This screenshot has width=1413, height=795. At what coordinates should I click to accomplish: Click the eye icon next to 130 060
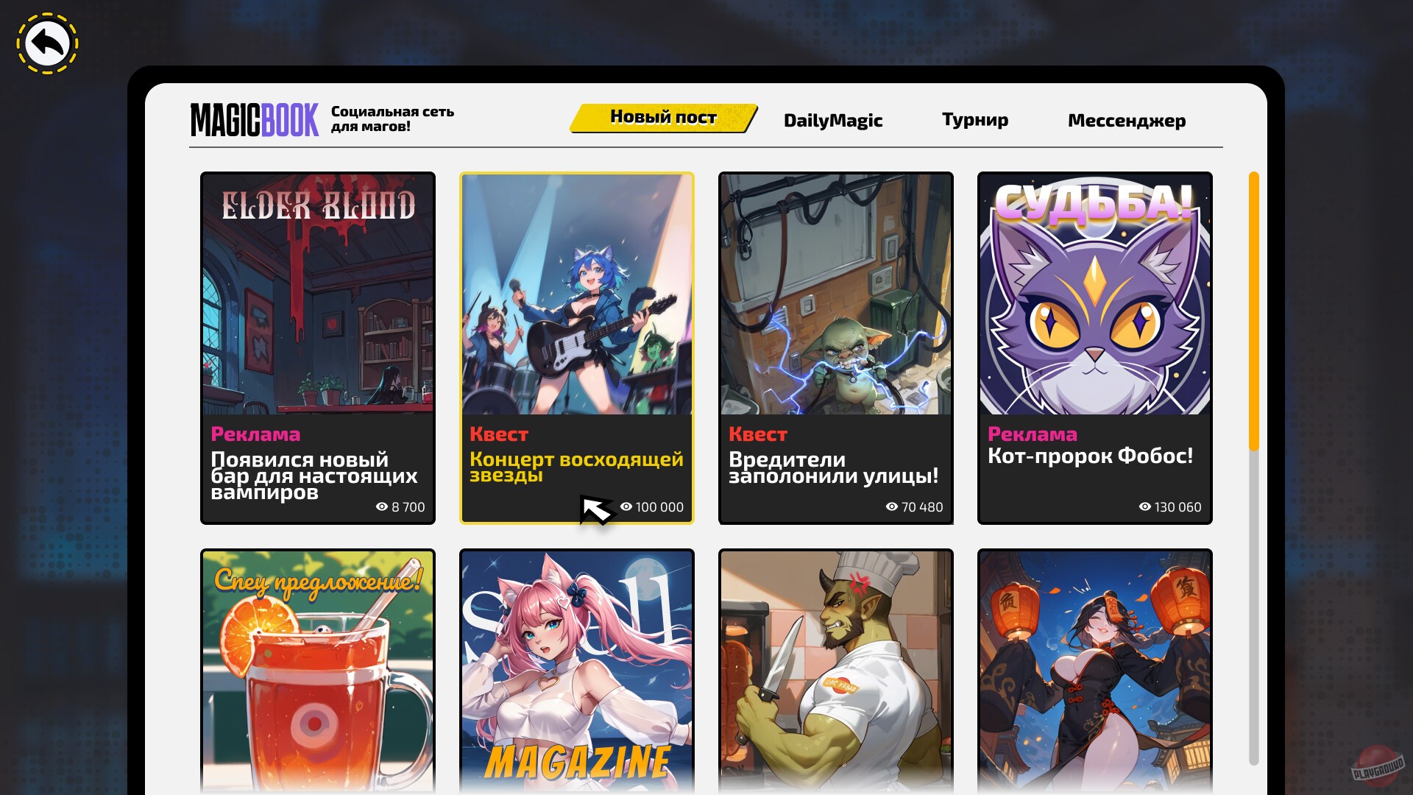(x=1145, y=506)
